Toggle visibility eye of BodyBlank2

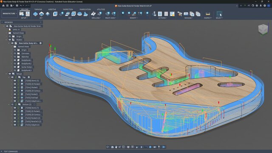15,64
